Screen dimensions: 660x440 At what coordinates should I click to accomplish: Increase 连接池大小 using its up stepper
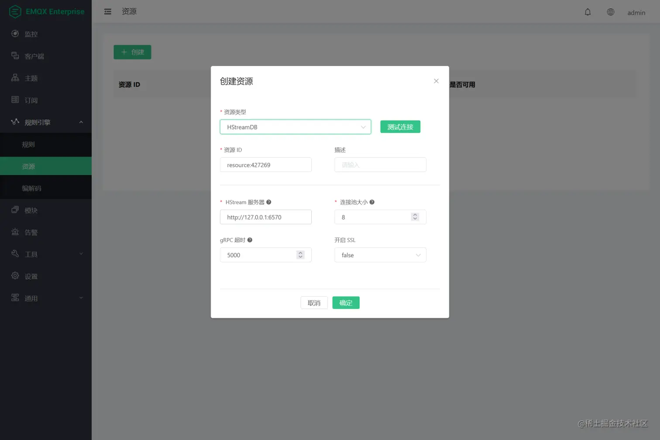point(414,214)
